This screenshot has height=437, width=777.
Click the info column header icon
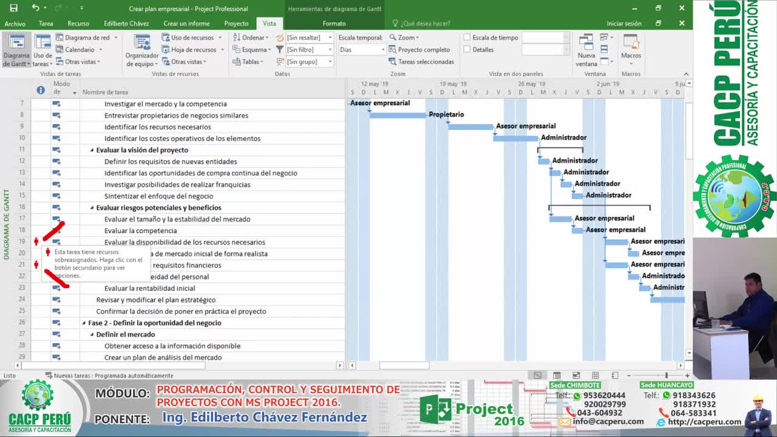pyautogui.click(x=41, y=90)
